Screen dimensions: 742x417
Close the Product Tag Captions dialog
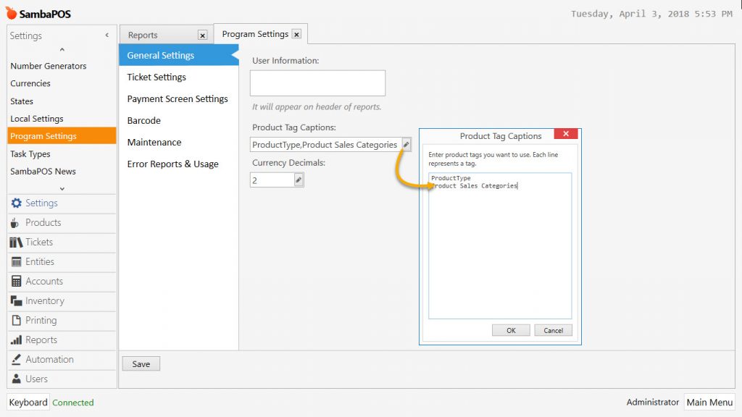coord(565,134)
